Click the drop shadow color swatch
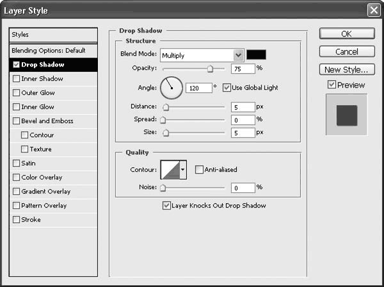The image size is (384, 287). 257,55
